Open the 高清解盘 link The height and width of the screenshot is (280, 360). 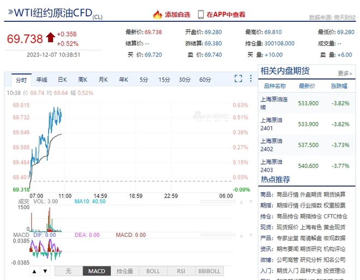(x=311, y=238)
